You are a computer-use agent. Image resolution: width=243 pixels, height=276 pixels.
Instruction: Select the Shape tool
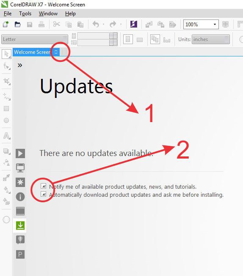click(7, 66)
